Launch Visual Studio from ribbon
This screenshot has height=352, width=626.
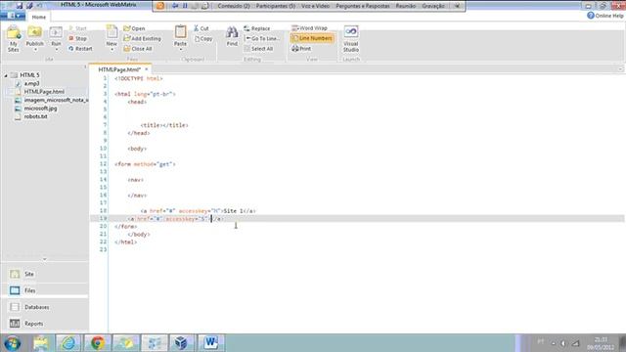[351, 39]
